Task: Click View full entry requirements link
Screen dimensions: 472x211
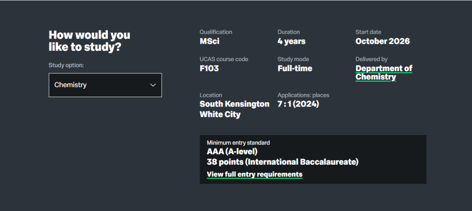Action: (254, 174)
